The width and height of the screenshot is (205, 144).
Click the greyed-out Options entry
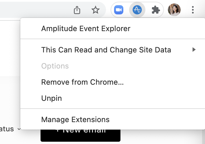pos(55,66)
